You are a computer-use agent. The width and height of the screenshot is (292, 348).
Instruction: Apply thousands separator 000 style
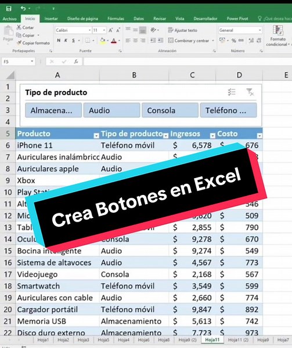[241, 41]
